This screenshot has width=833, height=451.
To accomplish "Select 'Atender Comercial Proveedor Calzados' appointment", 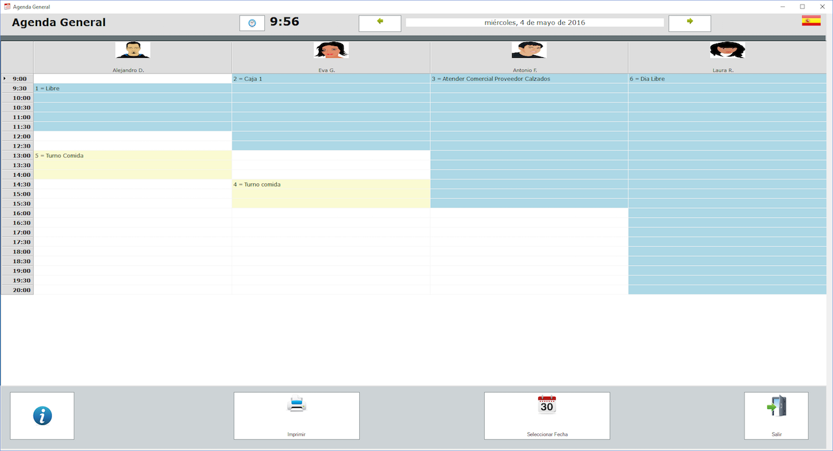I will [x=528, y=79].
